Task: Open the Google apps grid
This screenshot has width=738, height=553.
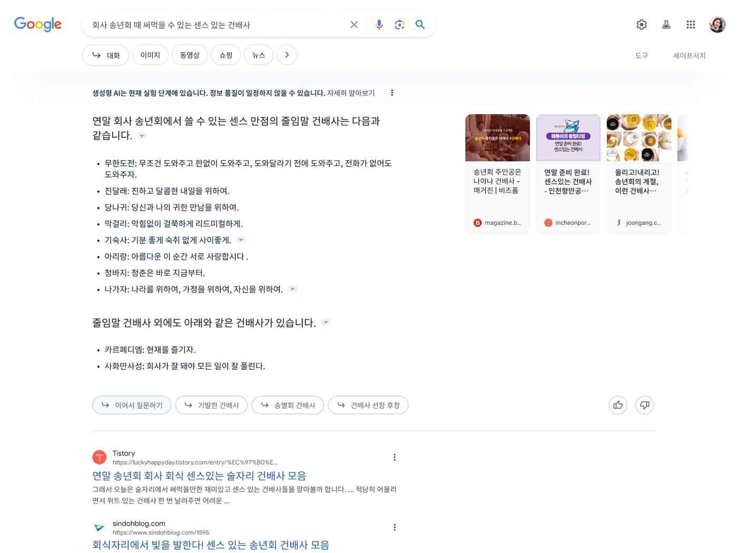Action: (x=691, y=25)
